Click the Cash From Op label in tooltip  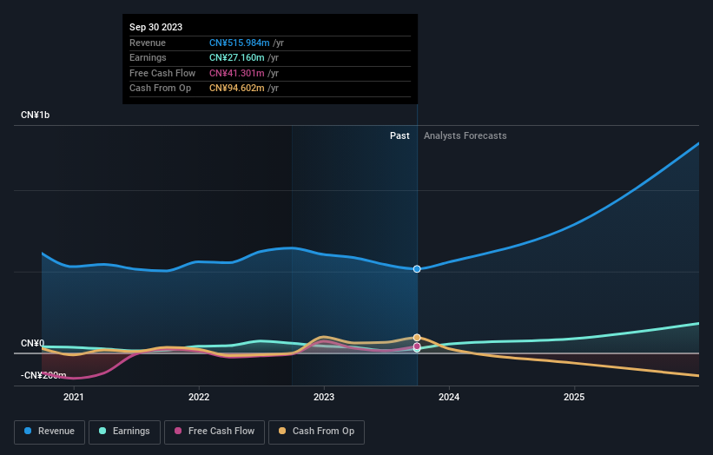point(160,89)
